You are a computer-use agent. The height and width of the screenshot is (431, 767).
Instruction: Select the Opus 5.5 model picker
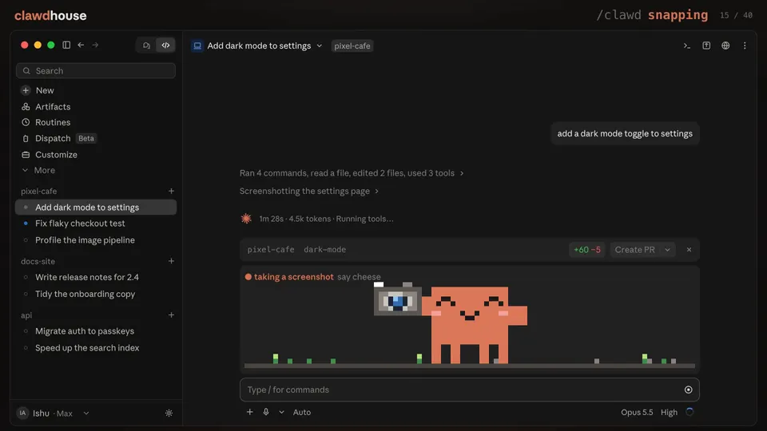click(637, 412)
